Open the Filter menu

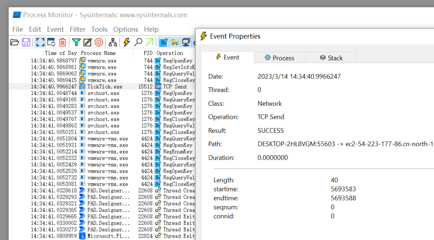click(x=77, y=29)
